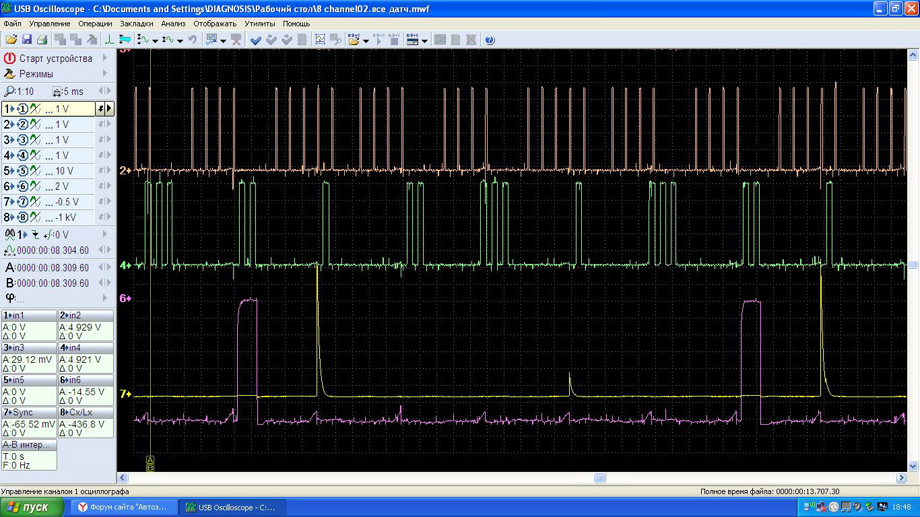Viewport: 920px width, 517px height.
Task: Click the Режимы modes icon
Action: (10, 74)
